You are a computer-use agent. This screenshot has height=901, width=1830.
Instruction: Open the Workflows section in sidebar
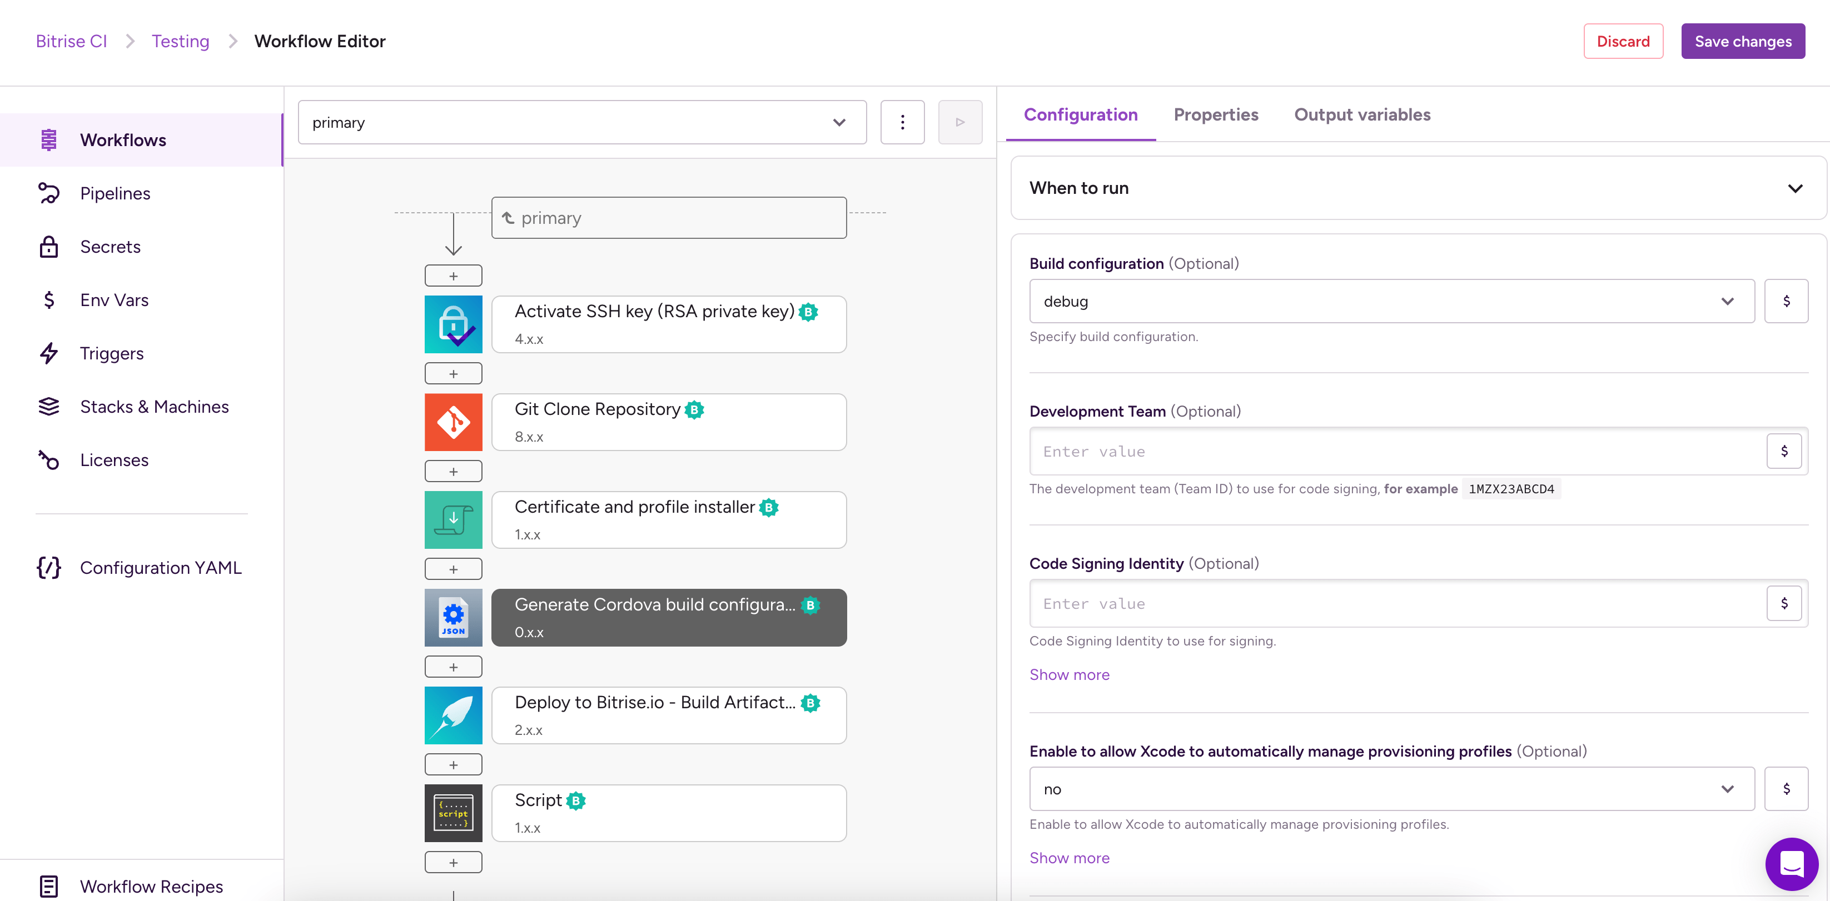click(48, 139)
